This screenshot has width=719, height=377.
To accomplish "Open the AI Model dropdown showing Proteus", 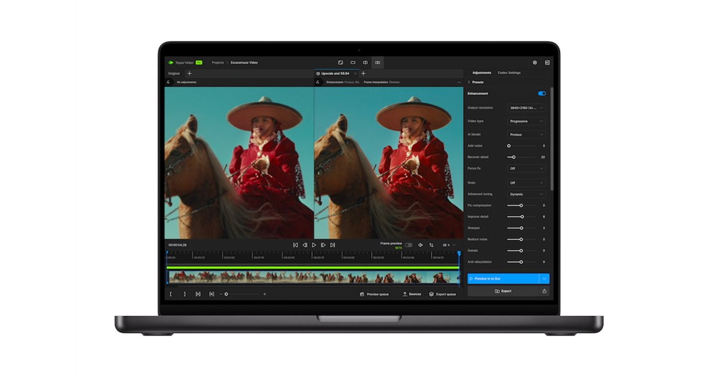I will [x=526, y=134].
